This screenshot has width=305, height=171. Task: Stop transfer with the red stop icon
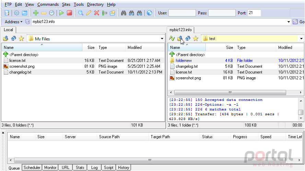coord(69,13)
